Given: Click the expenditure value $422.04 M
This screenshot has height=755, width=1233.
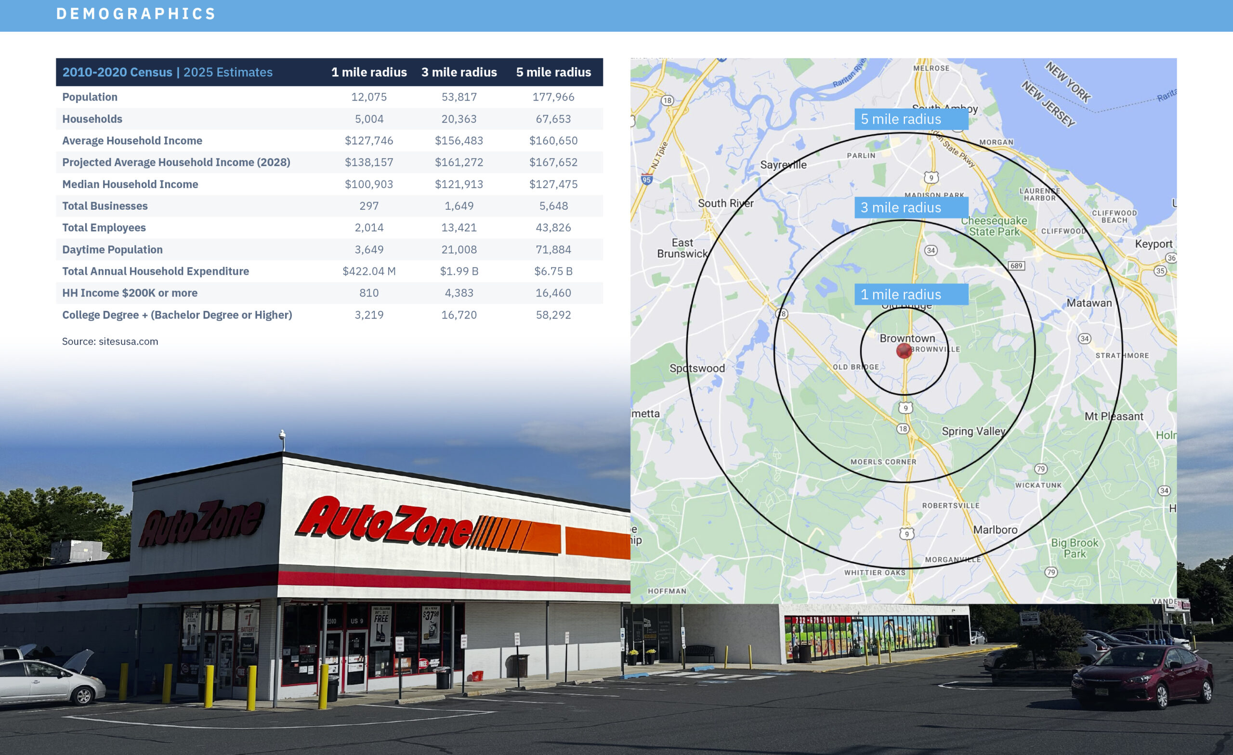Looking at the screenshot, I should click(369, 271).
